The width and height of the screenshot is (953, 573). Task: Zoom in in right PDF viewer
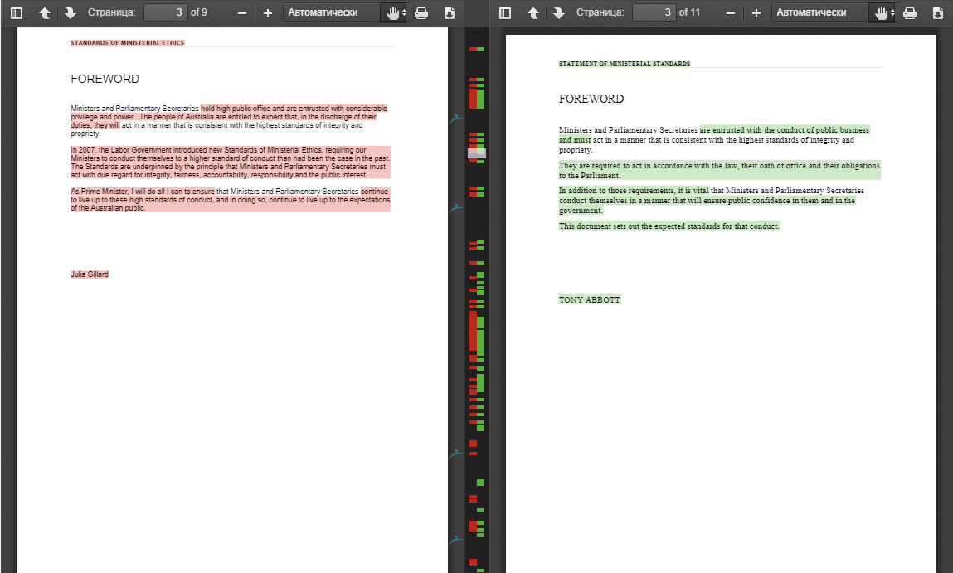point(756,12)
